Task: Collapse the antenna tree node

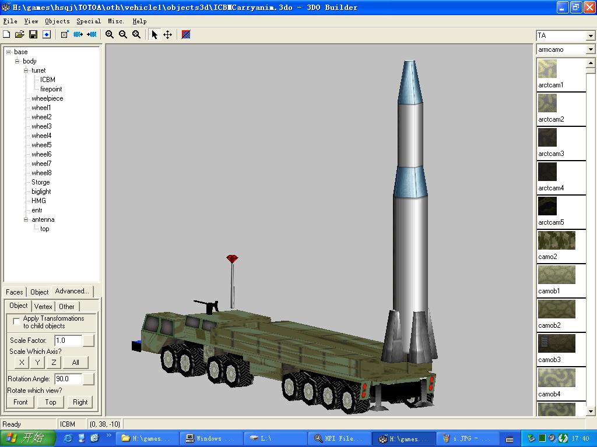Action: [26, 219]
